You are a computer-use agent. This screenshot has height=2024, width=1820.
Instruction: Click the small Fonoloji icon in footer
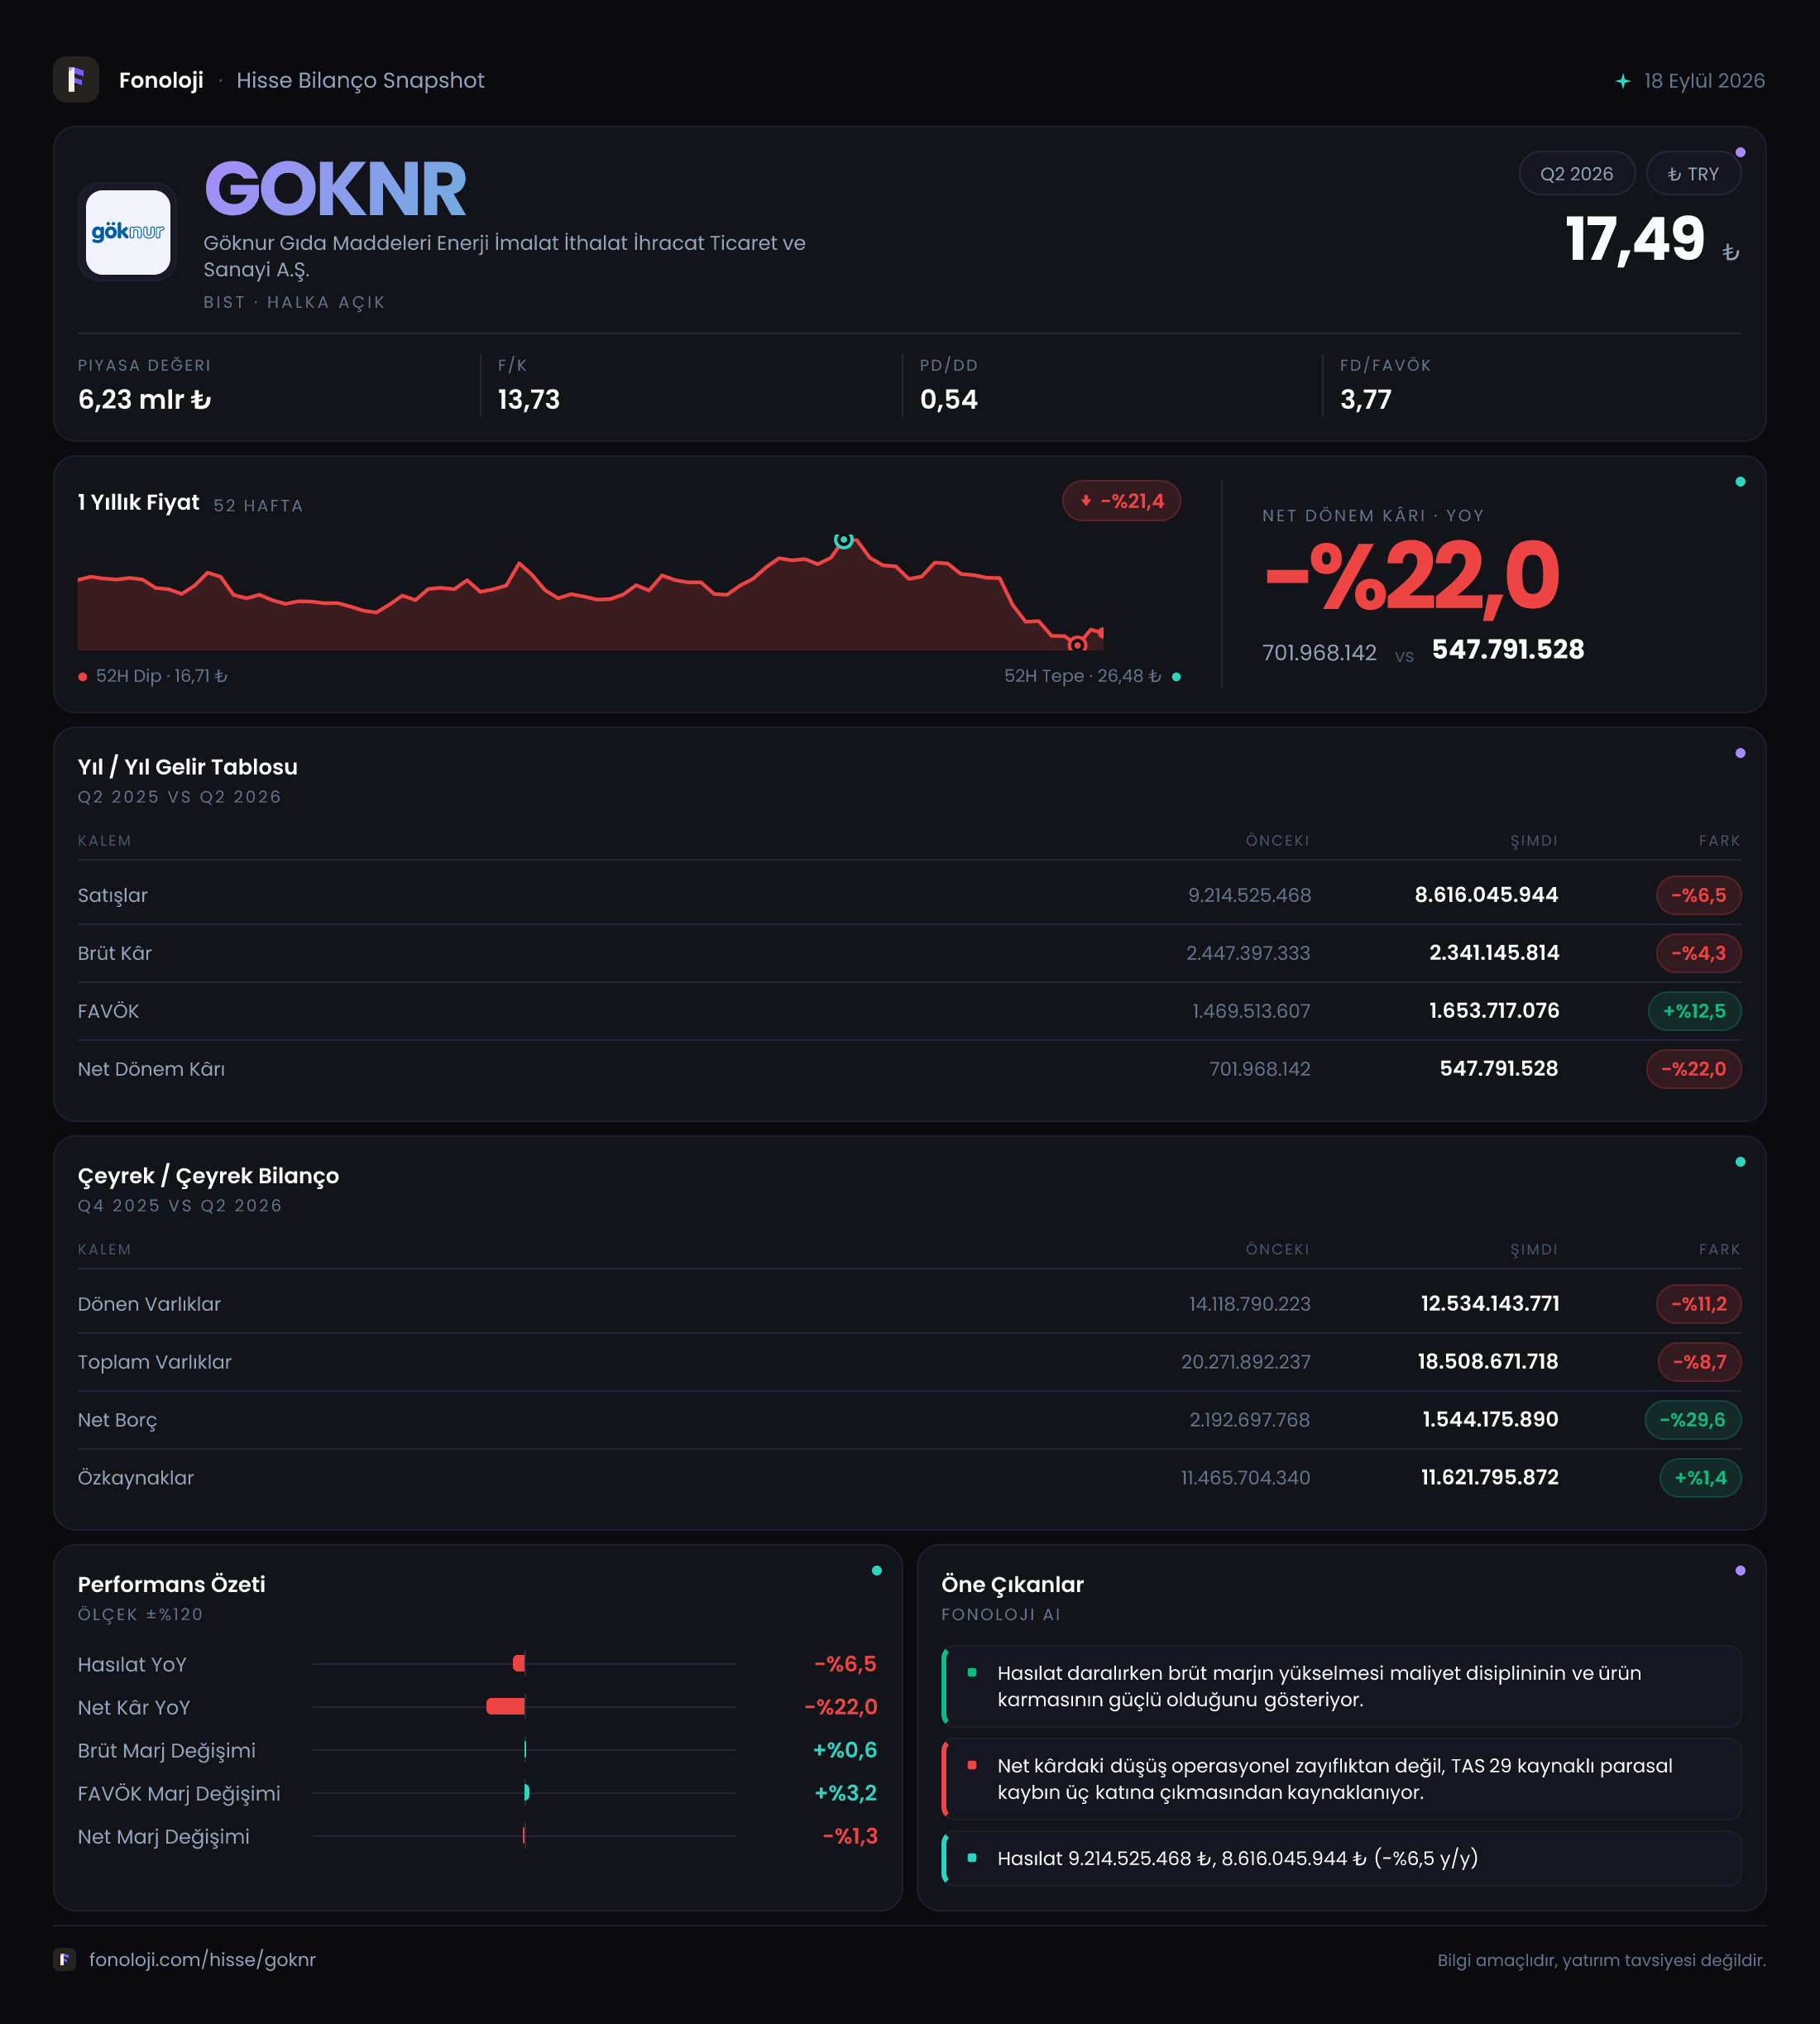[x=65, y=1959]
